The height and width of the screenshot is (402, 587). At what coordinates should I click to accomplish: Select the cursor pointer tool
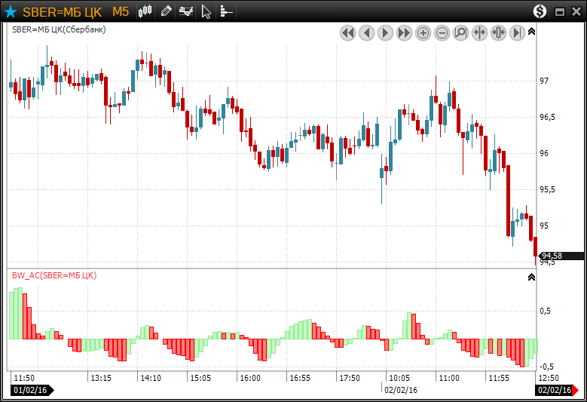206,11
